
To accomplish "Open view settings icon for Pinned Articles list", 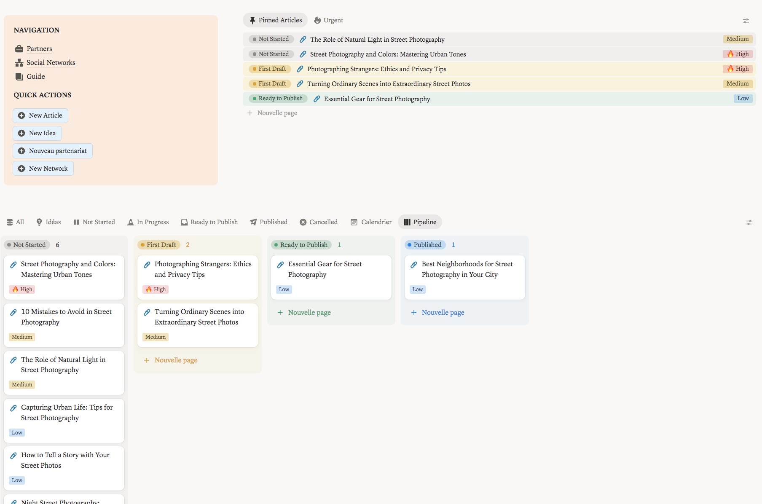I will [746, 21].
